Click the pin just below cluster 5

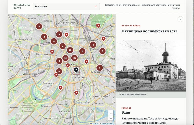56,75
